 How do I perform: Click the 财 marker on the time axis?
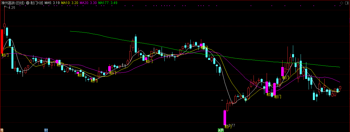46,130
